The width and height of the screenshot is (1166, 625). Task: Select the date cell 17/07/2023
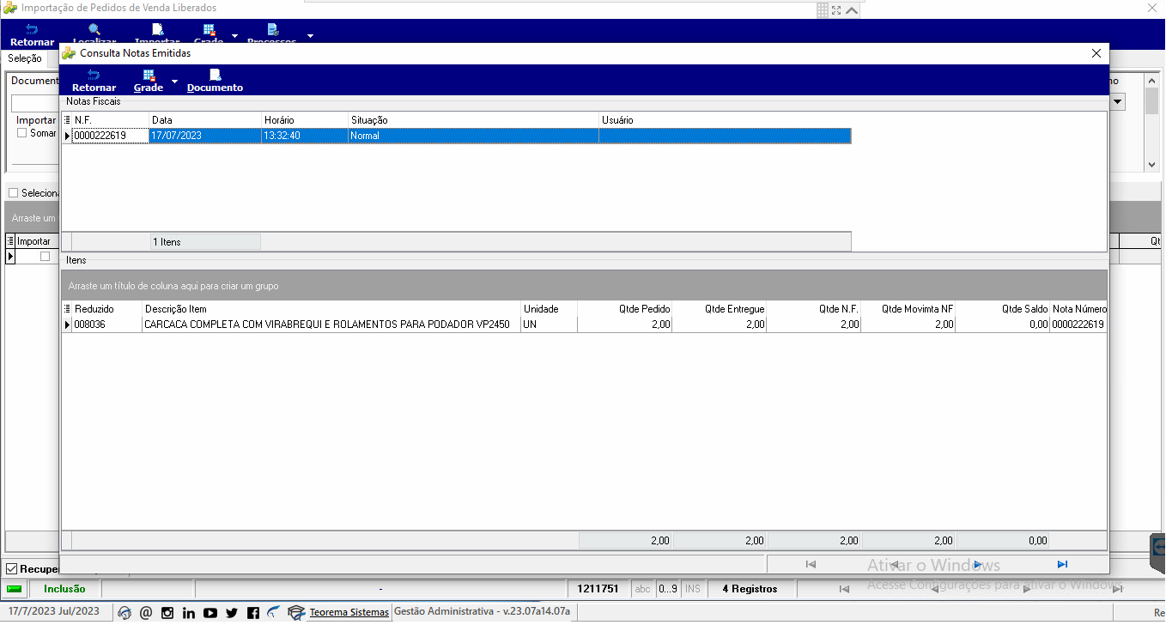point(205,136)
